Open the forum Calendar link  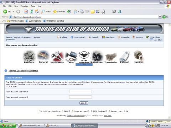(124, 37)
